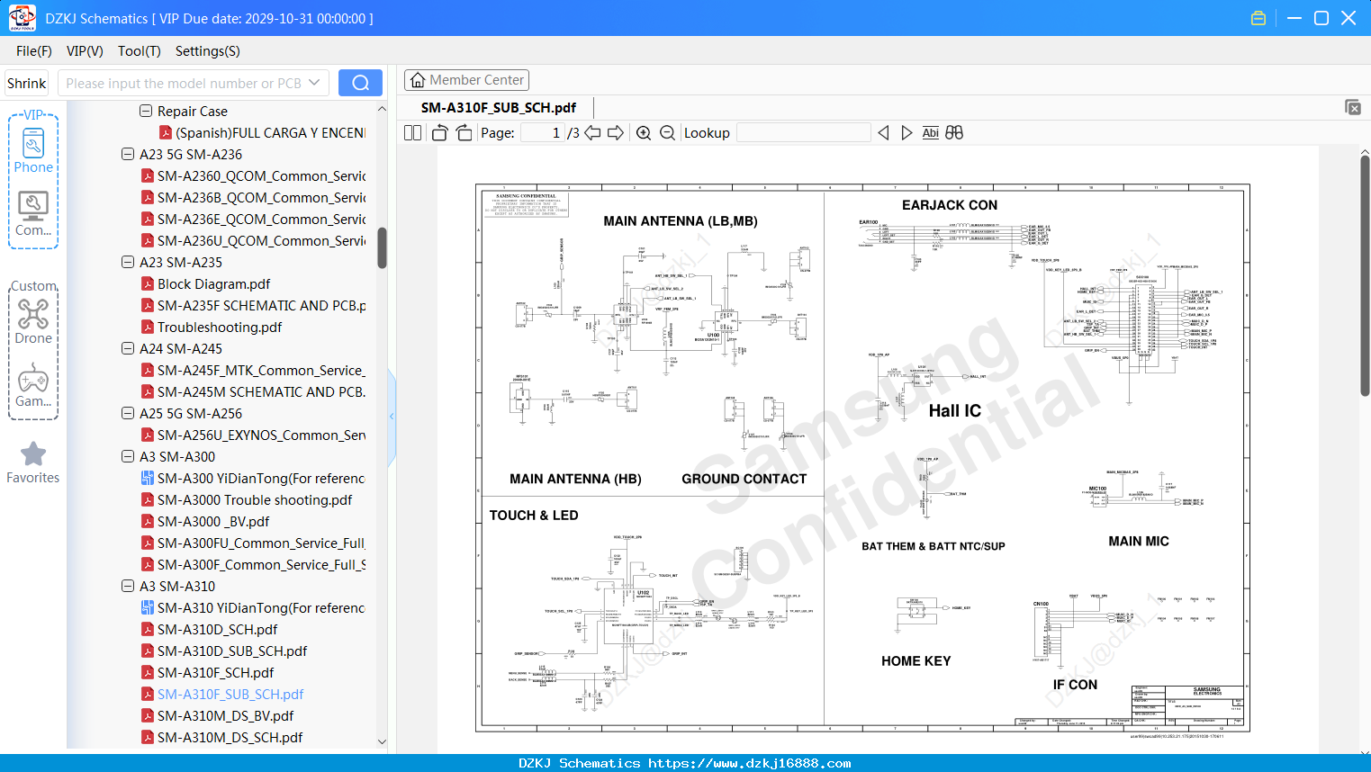Screen dimensions: 1371x772
Task: Collapse the A3 SM-A300 group
Action: coord(128,456)
